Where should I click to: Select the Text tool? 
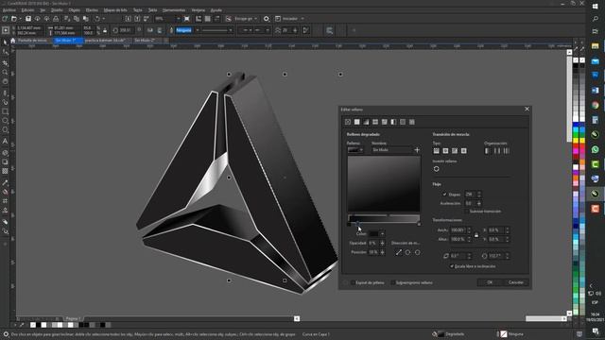coord(5,141)
